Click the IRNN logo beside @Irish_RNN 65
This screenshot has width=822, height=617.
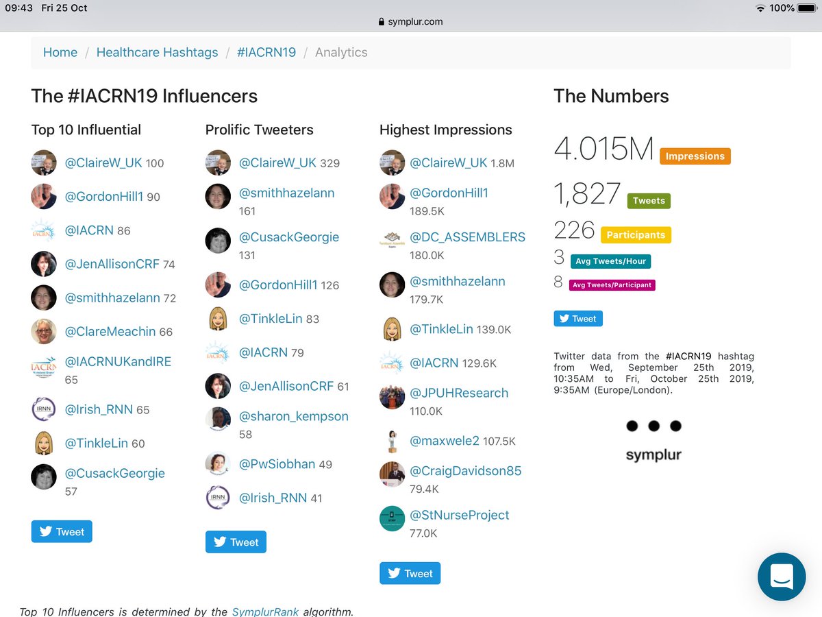[44, 409]
